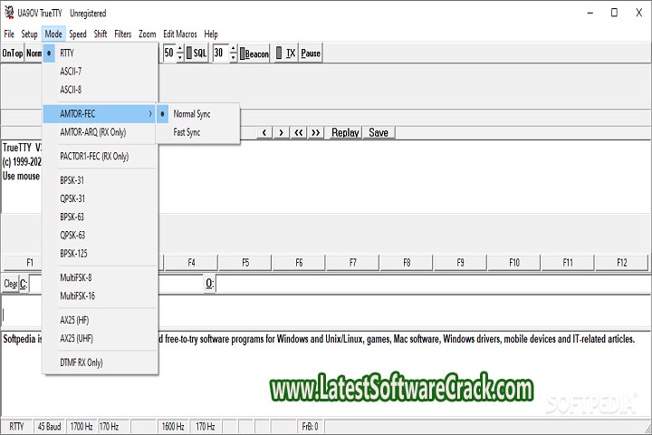This screenshot has height=435, width=652.
Task: Click the TrueTTY app icon in title bar
Action: [x=11, y=14]
